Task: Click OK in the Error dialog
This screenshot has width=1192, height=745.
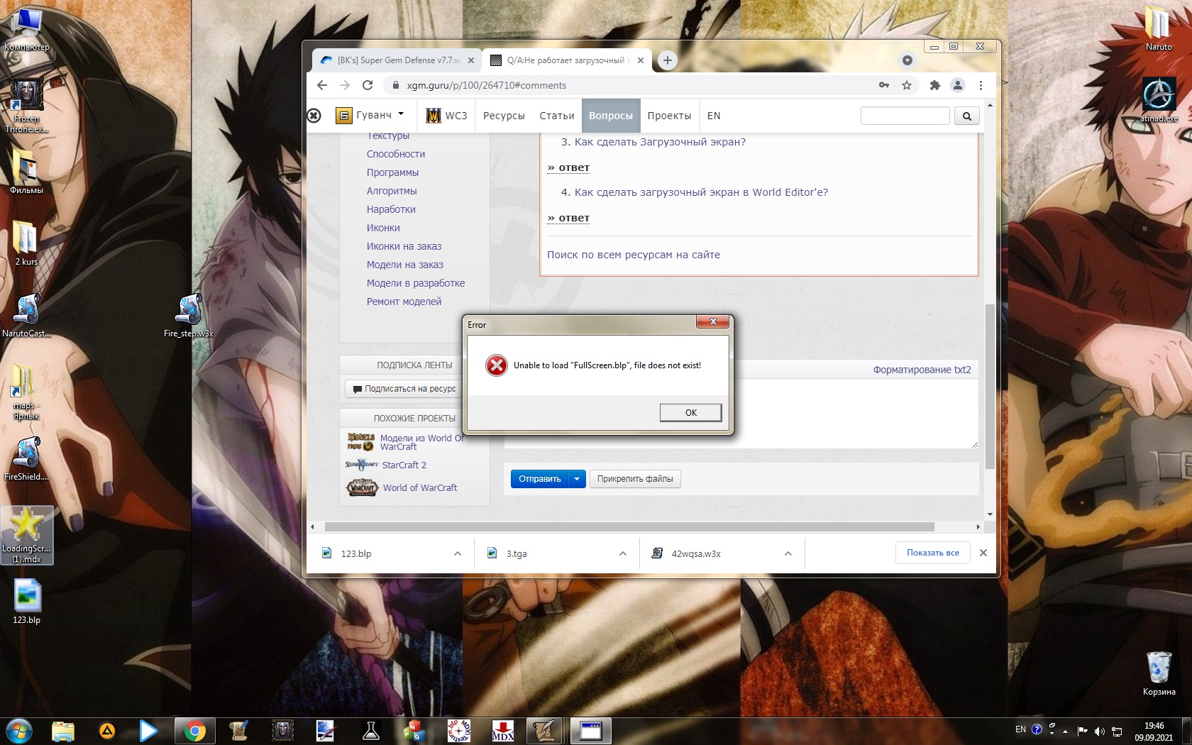Action: pyautogui.click(x=690, y=412)
